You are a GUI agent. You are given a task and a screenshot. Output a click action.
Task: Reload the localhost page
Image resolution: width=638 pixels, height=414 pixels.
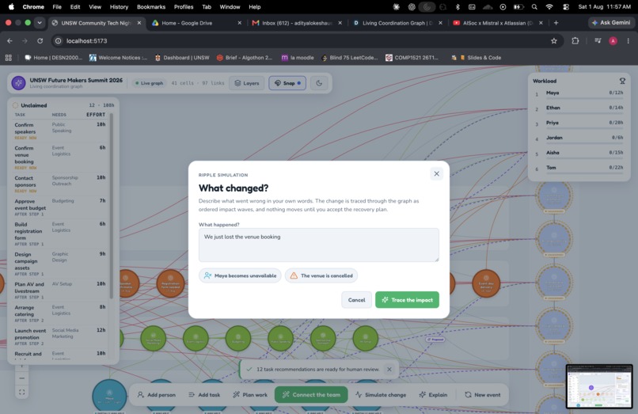tap(40, 40)
